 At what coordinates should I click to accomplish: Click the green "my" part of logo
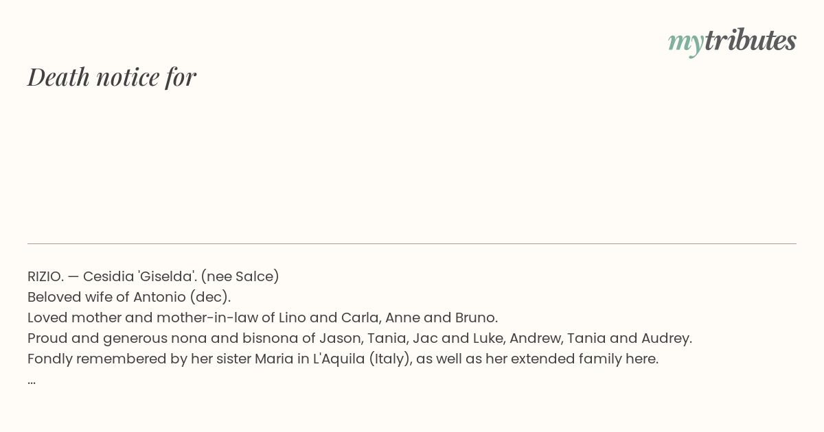click(686, 43)
